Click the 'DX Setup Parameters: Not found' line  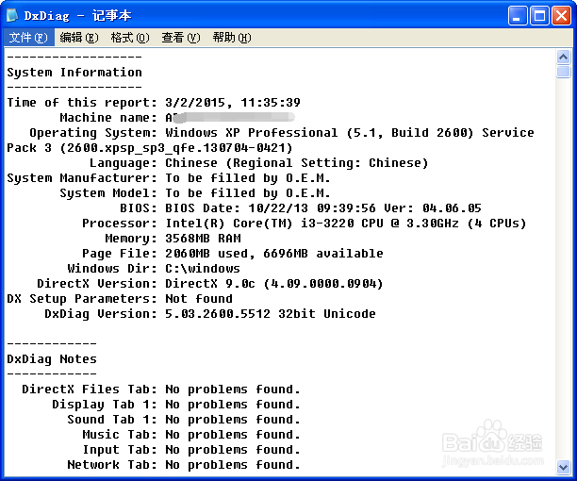coord(120,298)
